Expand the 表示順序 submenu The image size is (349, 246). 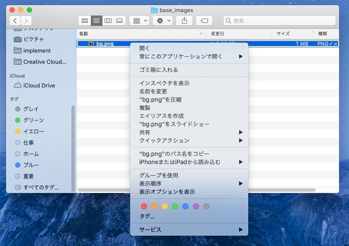point(189,184)
